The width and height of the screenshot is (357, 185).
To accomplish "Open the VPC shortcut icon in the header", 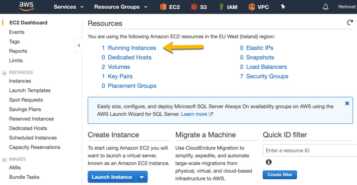I will 251,7.
